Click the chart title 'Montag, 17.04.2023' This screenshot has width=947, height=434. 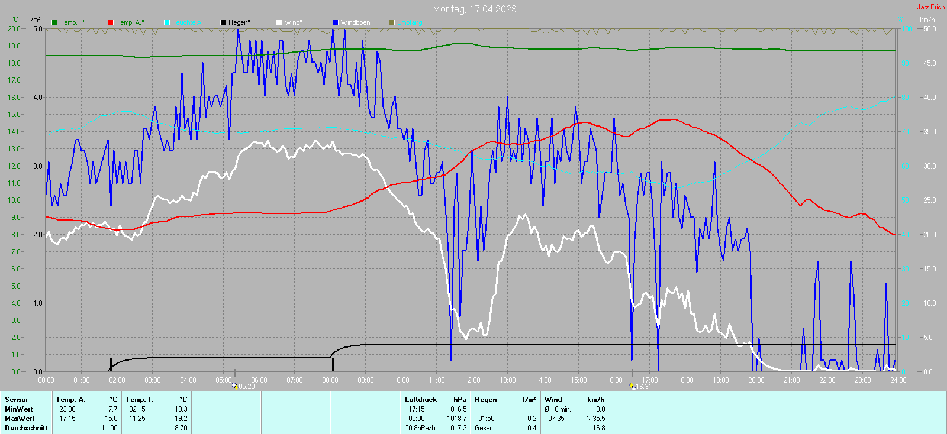pyautogui.click(x=475, y=9)
